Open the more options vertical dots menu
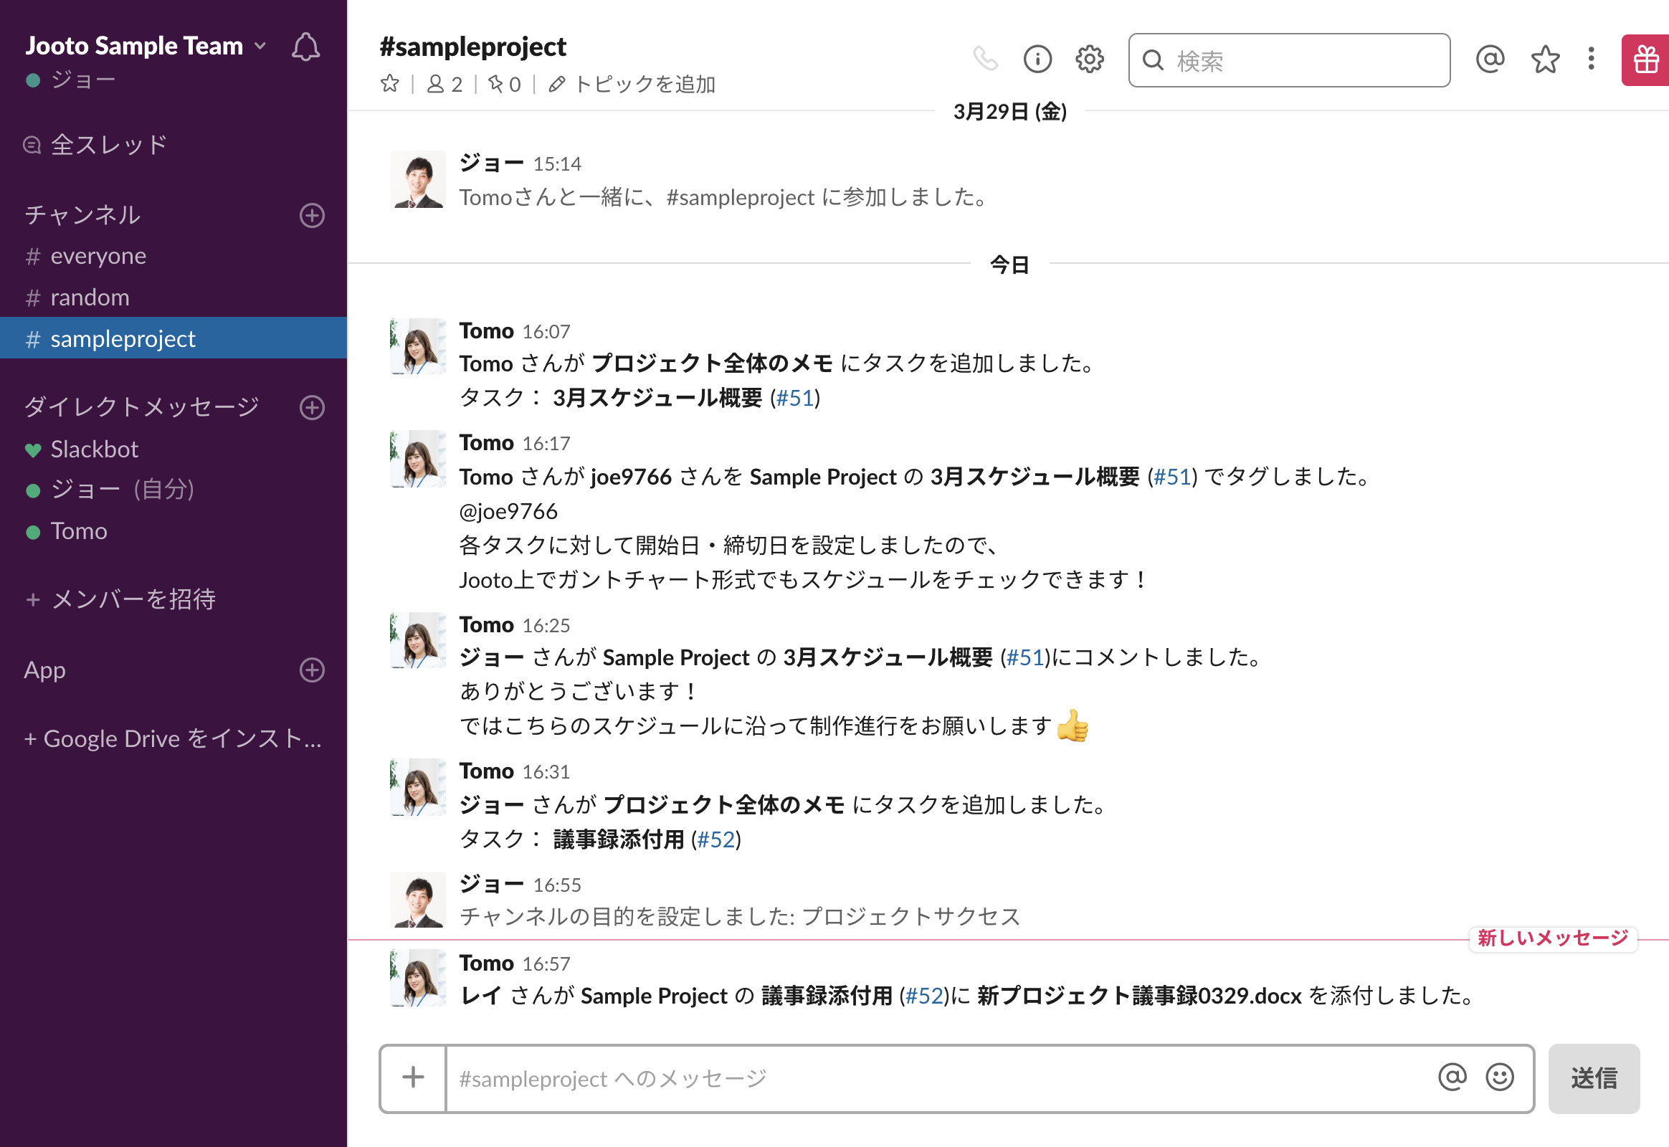1669x1147 pixels. 1592,59
